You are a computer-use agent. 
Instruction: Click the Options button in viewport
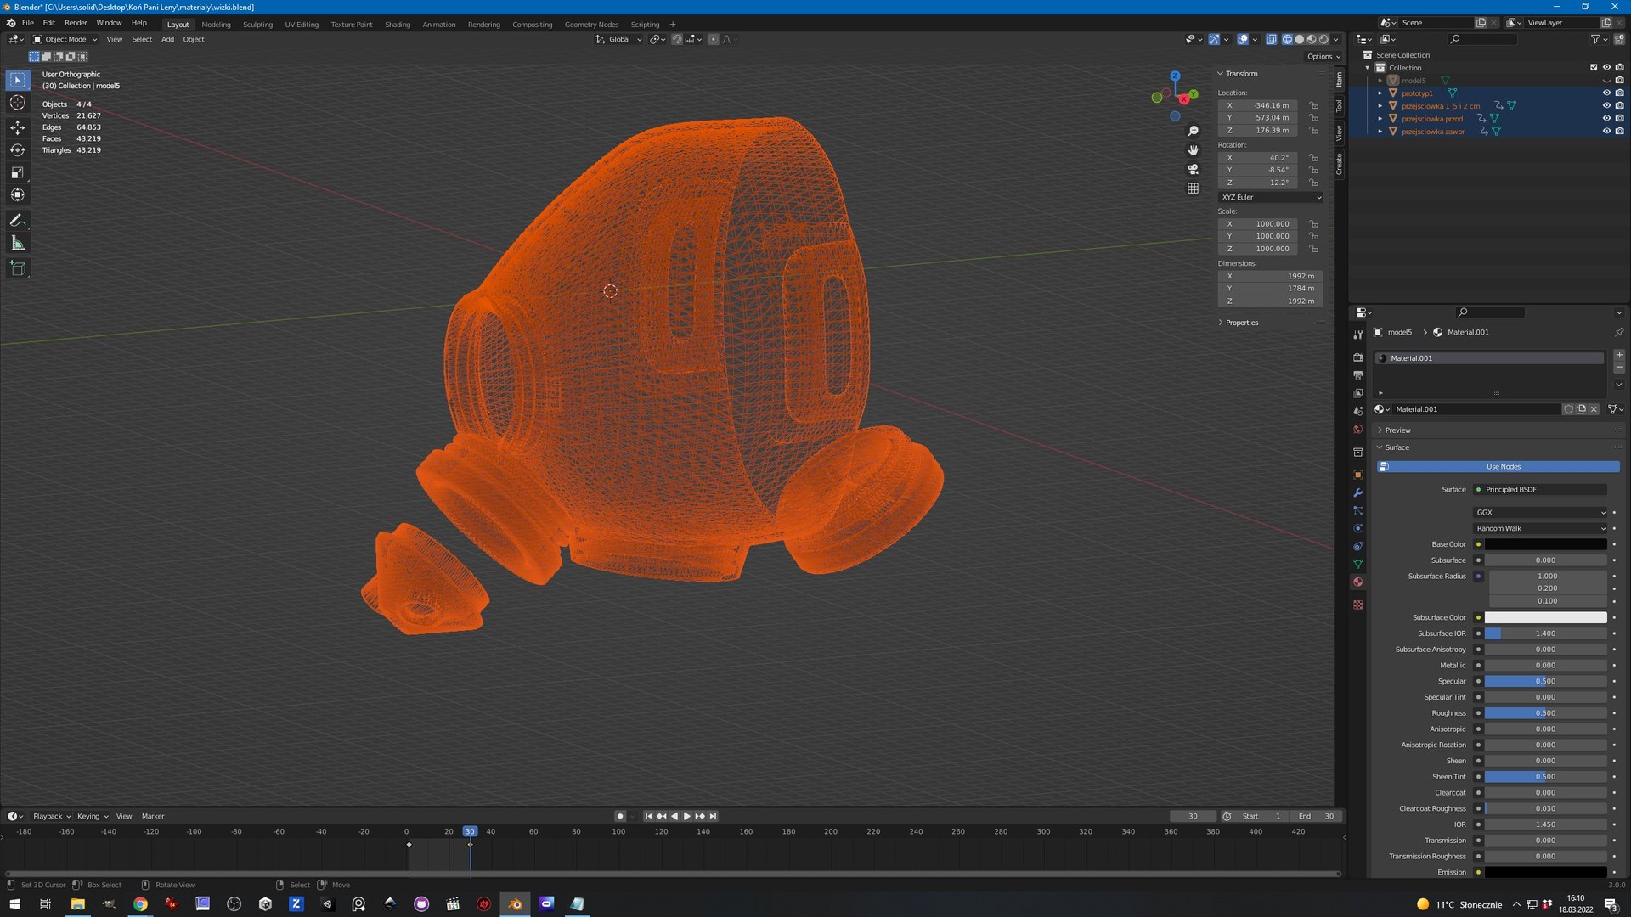(1323, 57)
